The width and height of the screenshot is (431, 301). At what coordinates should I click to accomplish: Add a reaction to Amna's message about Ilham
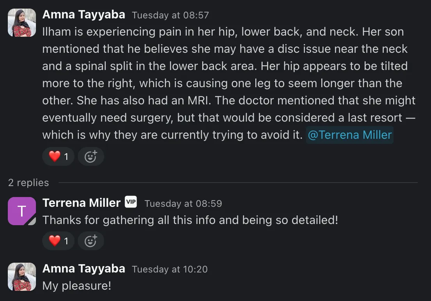[91, 157]
